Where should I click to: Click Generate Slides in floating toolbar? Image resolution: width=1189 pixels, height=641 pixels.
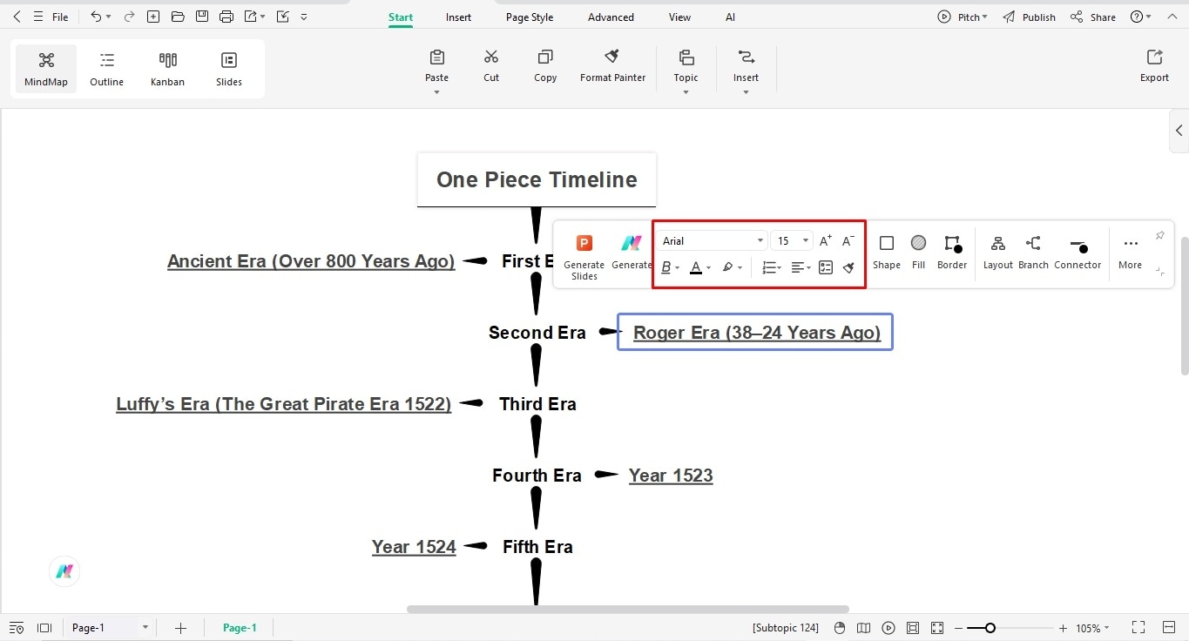pyautogui.click(x=584, y=256)
